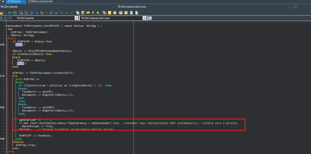This screenshot has width=311, height=154.
Task: Collapse the SetCNPJCPF procedure fold marker
Action: pyautogui.click(x=6, y=26)
